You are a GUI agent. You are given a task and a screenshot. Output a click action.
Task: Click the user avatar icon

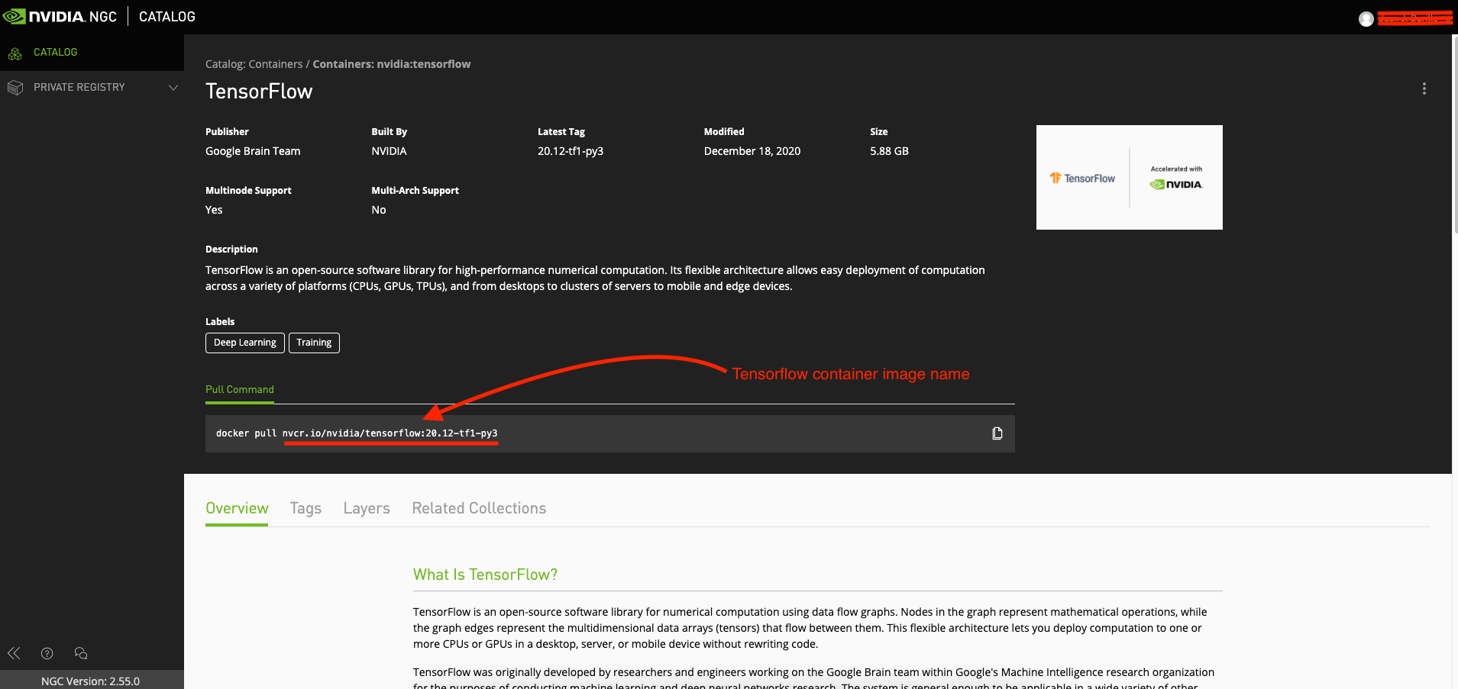(1366, 19)
